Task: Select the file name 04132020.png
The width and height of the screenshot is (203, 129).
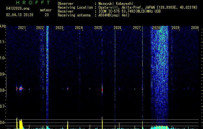Action: 18,9
